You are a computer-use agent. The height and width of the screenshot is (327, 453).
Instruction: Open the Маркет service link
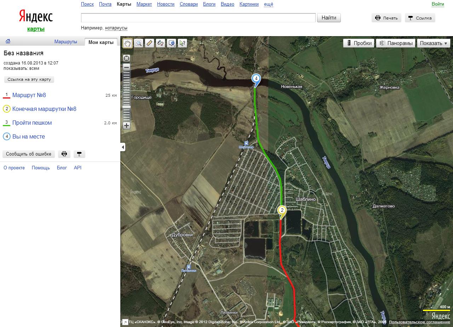[x=144, y=4]
